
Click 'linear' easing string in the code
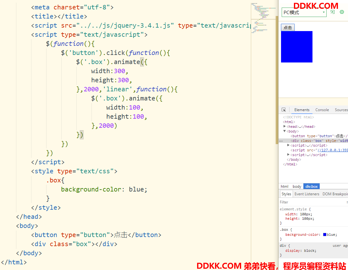coord(117,89)
